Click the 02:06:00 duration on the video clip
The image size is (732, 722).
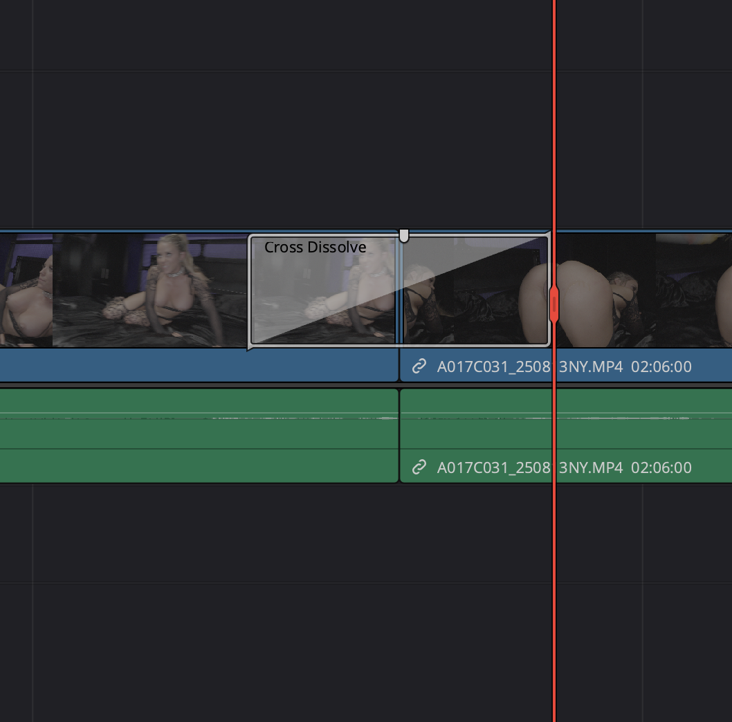tap(661, 367)
